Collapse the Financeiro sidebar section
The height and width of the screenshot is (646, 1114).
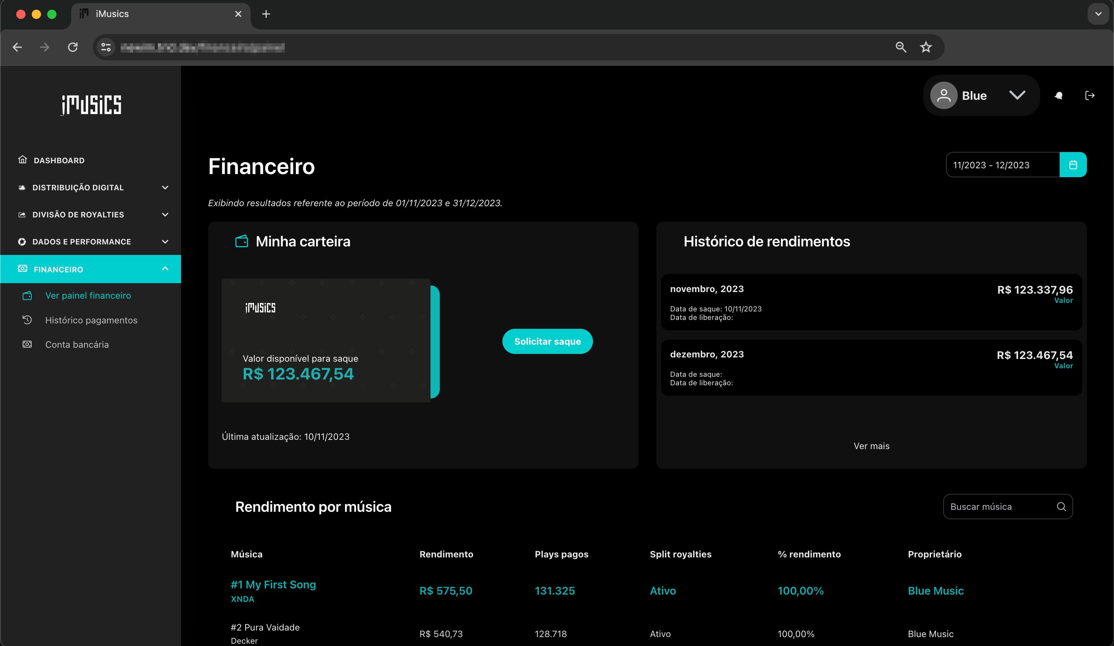(165, 269)
